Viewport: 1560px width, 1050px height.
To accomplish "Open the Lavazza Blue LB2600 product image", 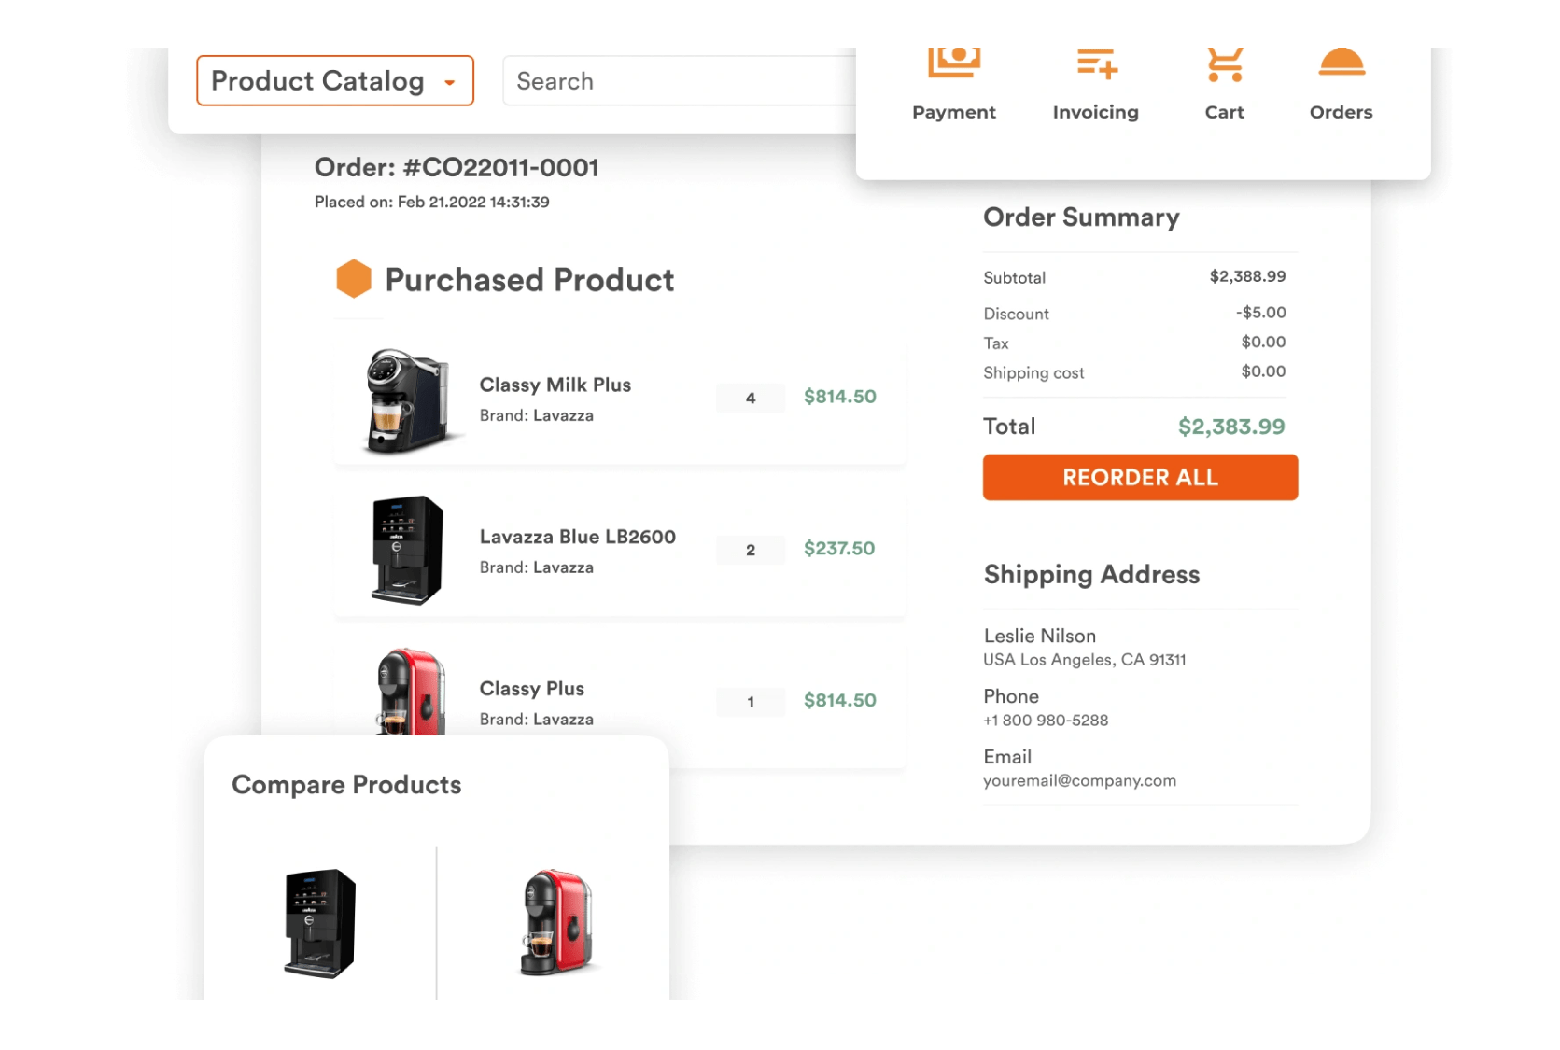I will click(407, 550).
